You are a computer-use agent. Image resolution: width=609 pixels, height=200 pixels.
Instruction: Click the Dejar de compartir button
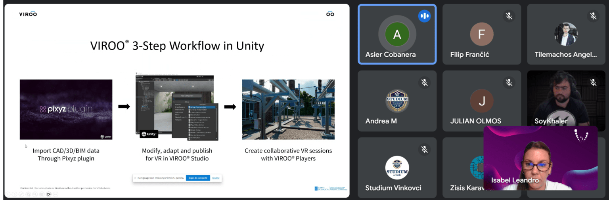(x=198, y=178)
